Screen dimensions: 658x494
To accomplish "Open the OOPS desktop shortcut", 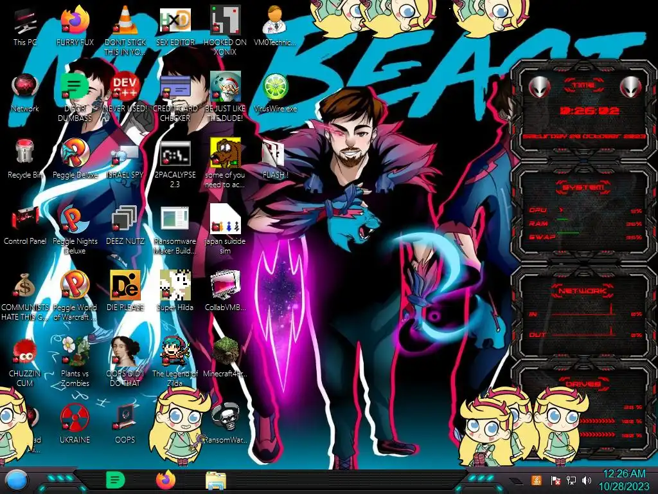I will (x=125, y=425).
